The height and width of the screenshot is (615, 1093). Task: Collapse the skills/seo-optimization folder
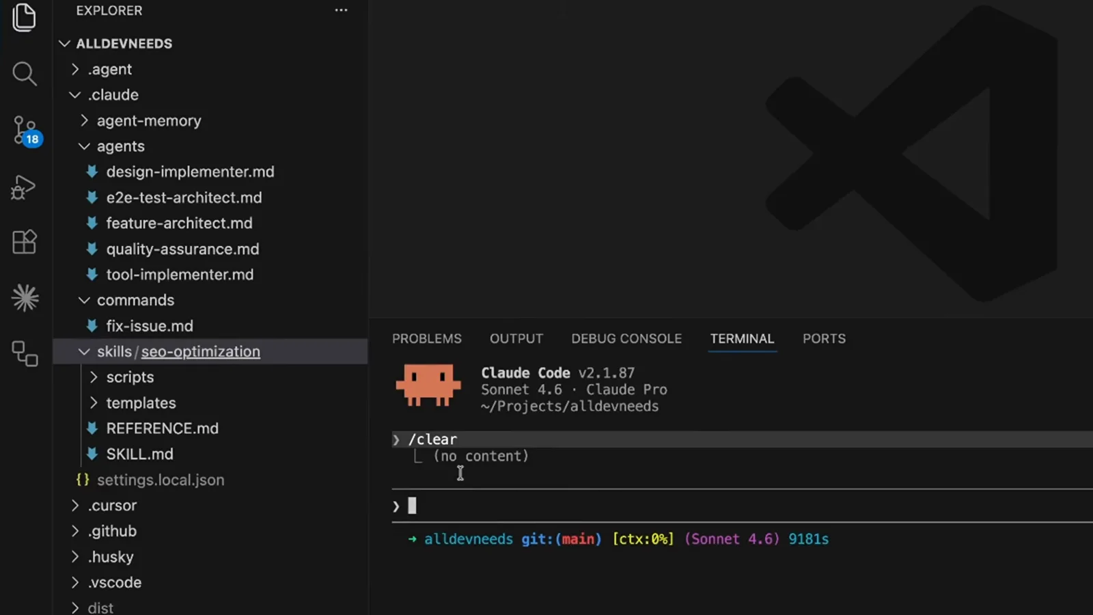[84, 351]
